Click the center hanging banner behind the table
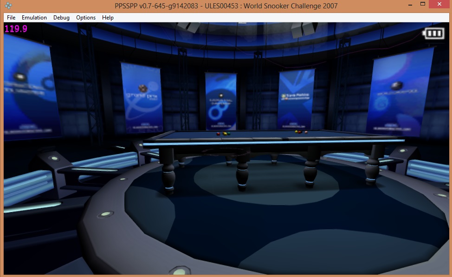 point(220,101)
